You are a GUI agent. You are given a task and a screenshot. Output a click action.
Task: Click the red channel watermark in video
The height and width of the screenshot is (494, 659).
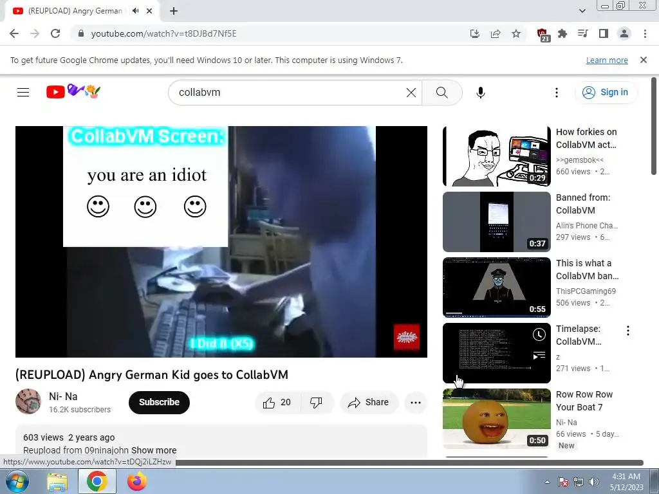point(407,337)
